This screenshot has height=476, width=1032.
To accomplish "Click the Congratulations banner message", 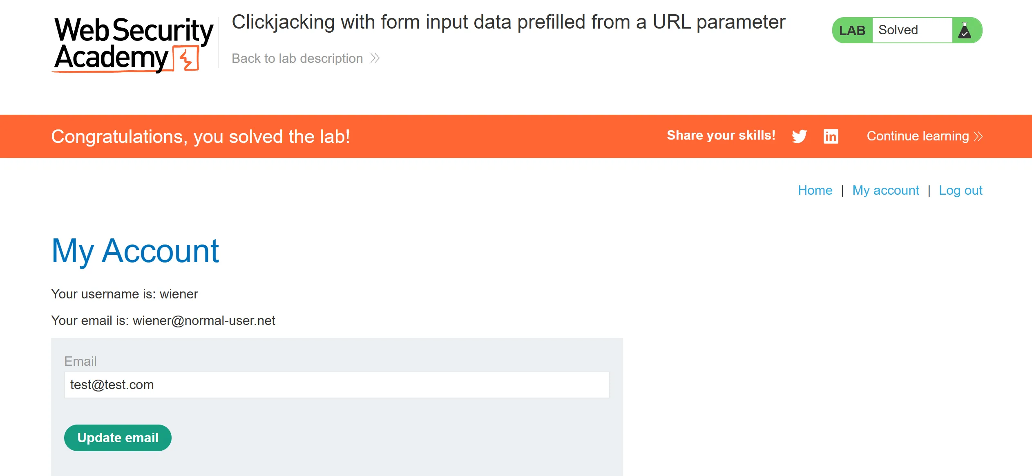I will tap(201, 136).
